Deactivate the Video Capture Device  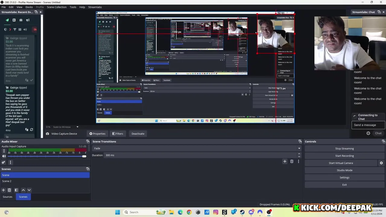coord(138,134)
